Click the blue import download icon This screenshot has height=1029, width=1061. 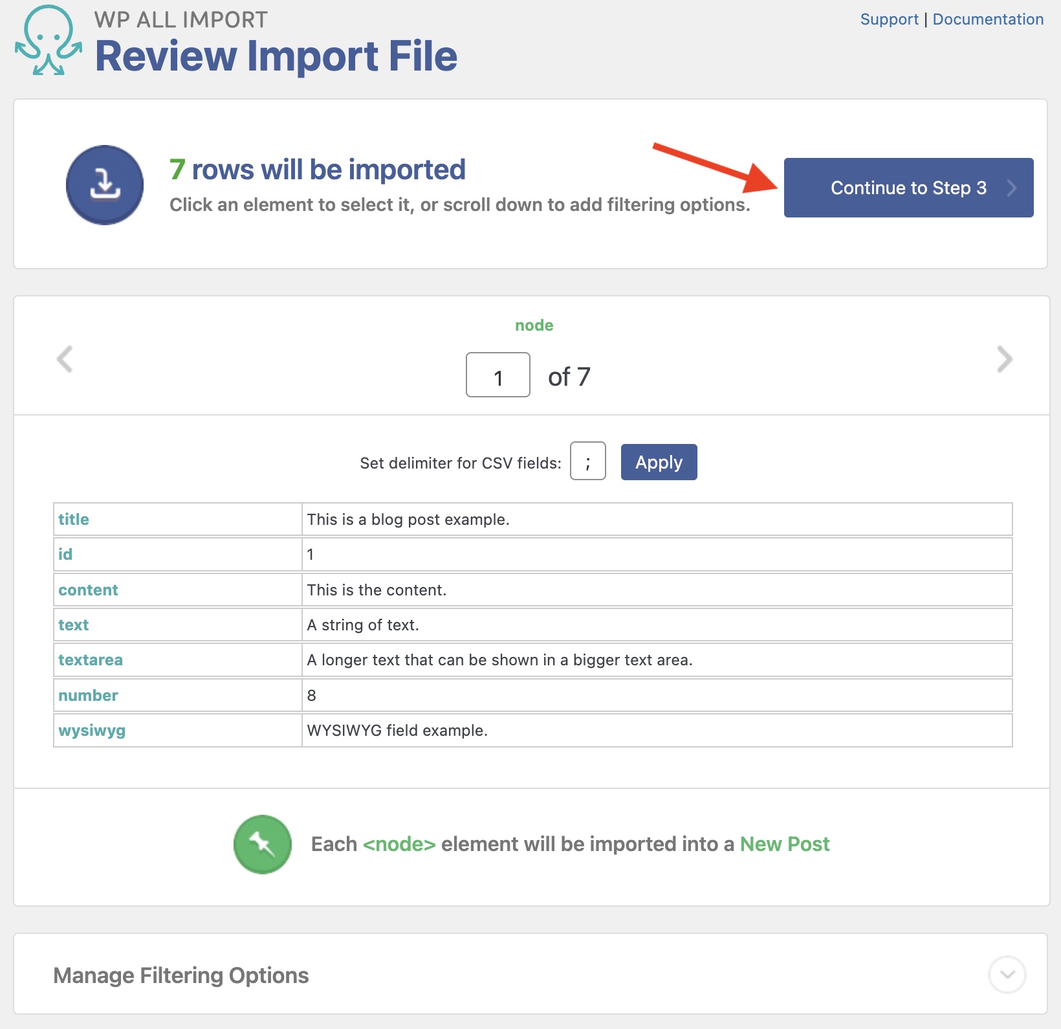104,185
